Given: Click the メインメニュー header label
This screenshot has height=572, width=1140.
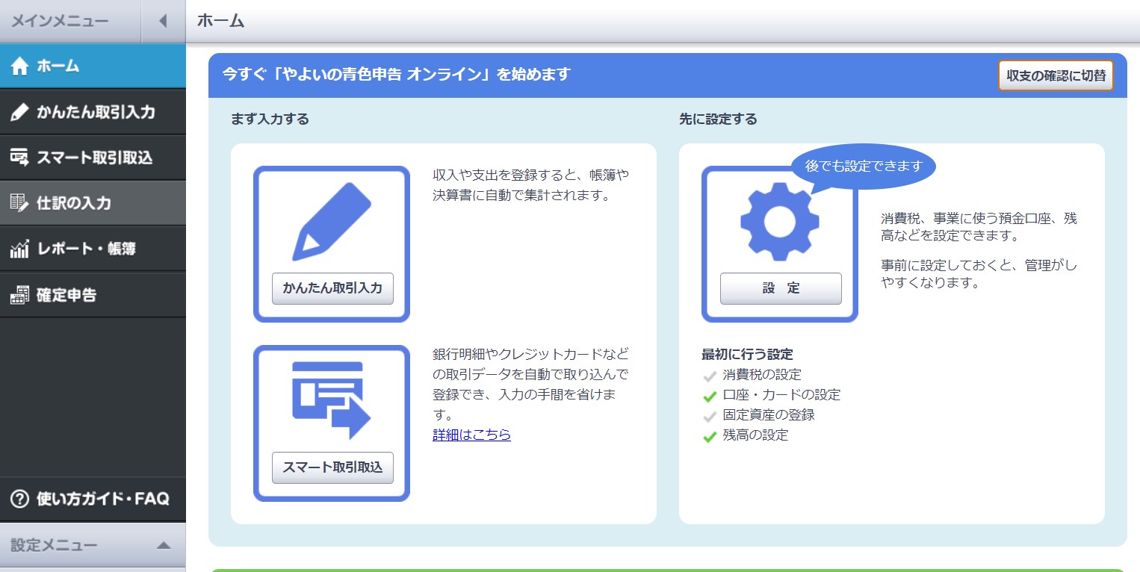Looking at the screenshot, I should coord(60,21).
